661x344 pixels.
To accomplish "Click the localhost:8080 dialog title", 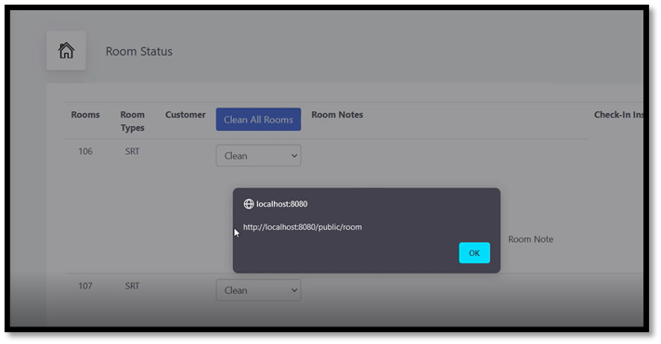I will pyautogui.click(x=282, y=204).
